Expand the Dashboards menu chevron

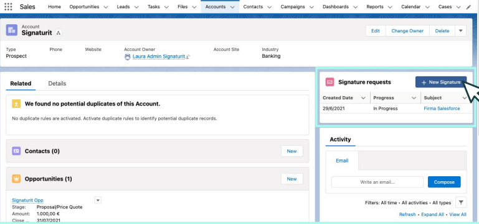point(356,7)
